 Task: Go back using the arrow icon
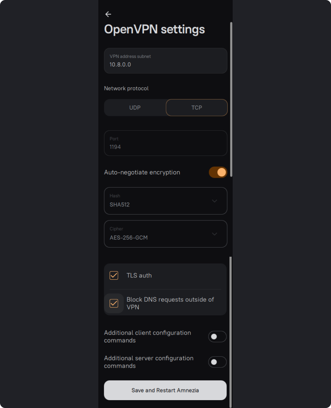coord(108,14)
